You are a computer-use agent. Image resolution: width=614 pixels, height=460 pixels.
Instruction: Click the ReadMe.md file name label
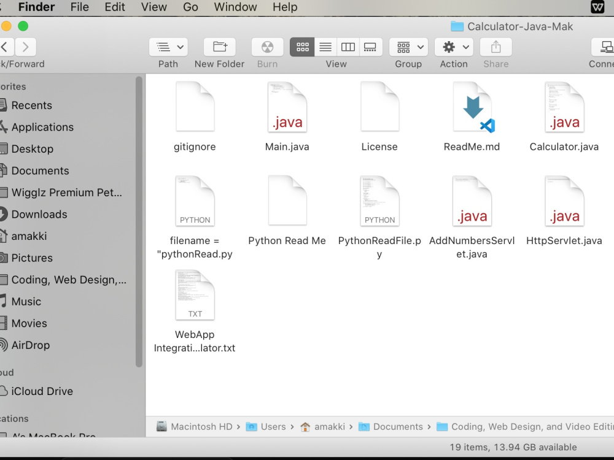[472, 147]
